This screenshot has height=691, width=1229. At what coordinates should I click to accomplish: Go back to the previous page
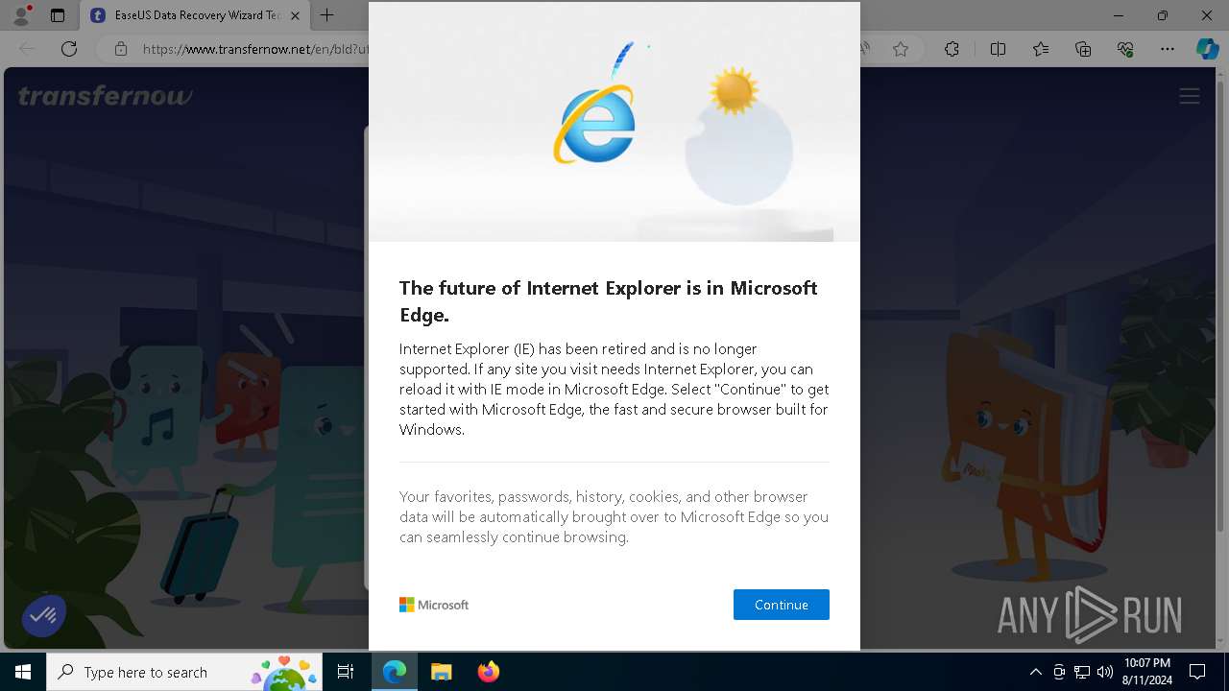pyautogui.click(x=27, y=49)
